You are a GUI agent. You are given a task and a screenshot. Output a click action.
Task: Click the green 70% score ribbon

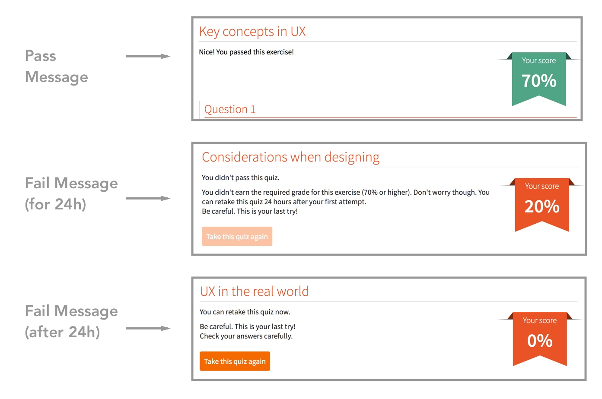click(x=539, y=79)
